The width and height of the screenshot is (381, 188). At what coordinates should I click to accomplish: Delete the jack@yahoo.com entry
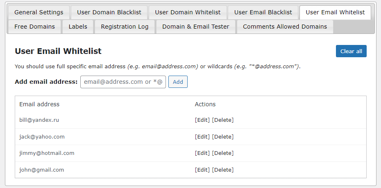223,137
